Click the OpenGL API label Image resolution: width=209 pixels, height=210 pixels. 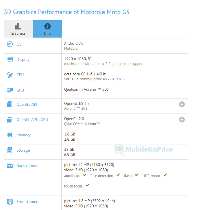[x=27, y=104]
